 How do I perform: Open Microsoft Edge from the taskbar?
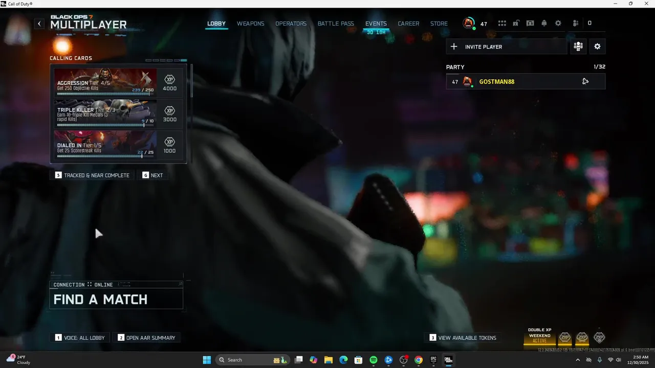344,360
